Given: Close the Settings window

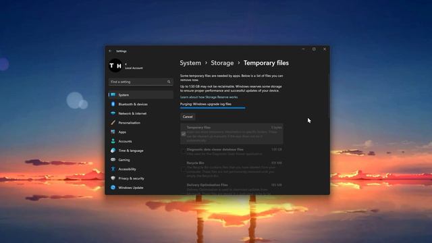Looking at the screenshot, I should pos(325,49).
